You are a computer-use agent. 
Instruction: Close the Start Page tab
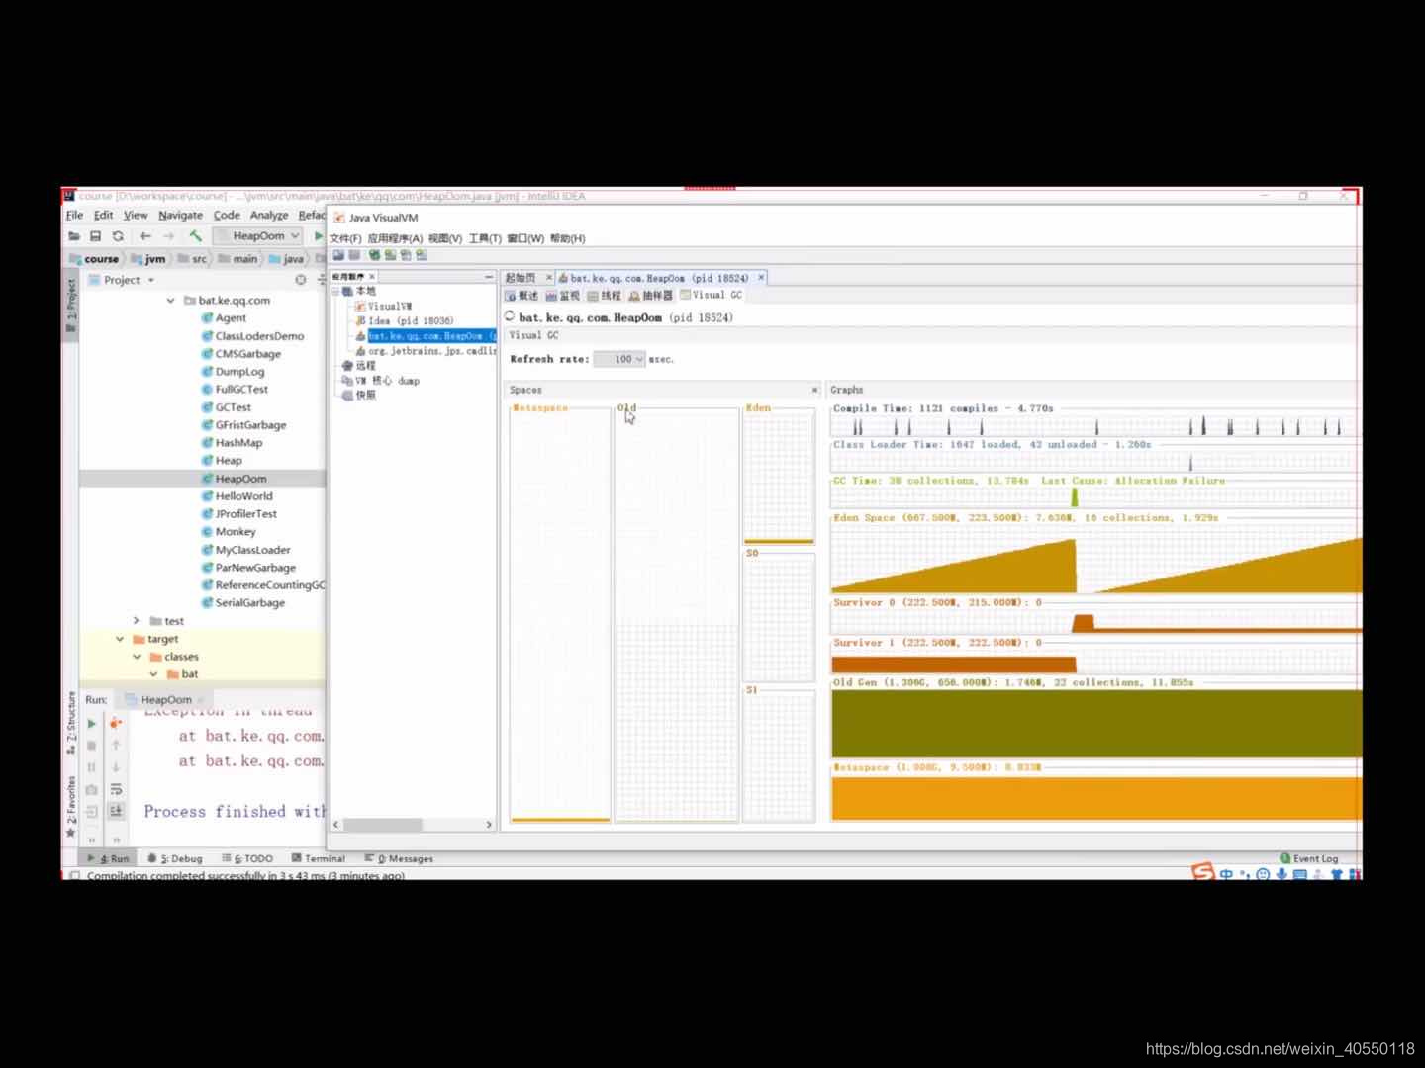coord(549,278)
